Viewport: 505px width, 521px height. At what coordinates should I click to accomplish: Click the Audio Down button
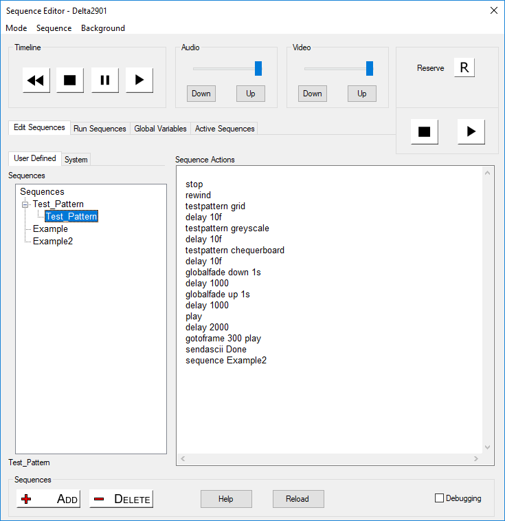(201, 94)
